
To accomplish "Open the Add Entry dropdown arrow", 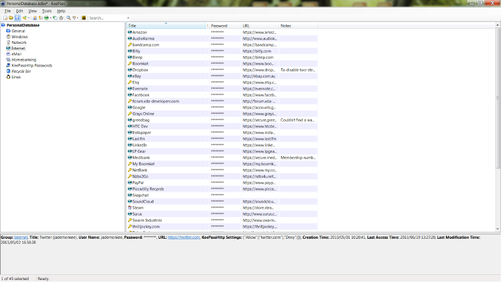I will tap(29, 18).
